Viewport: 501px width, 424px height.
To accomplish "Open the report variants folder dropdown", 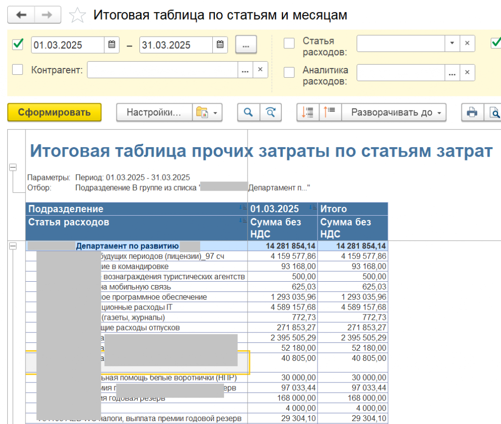I will (207, 112).
